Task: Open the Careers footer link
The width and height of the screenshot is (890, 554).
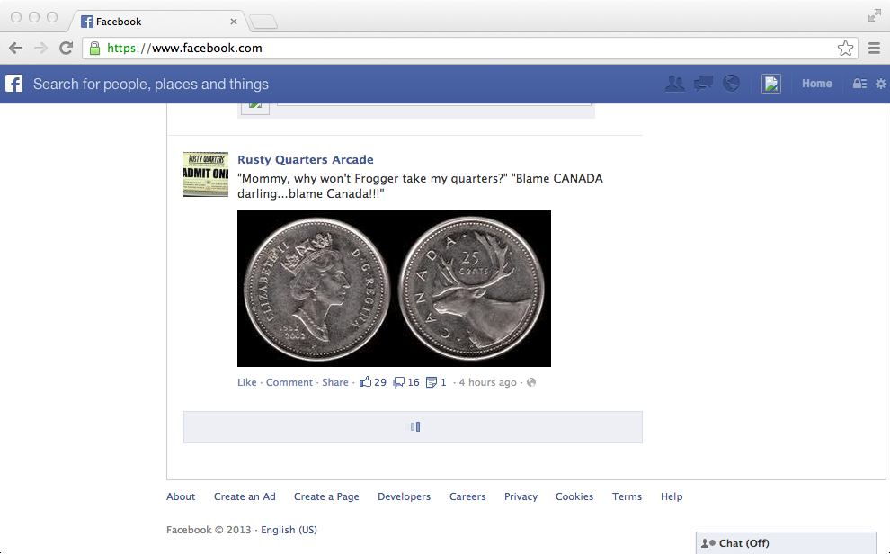Action: (x=467, y=496)
